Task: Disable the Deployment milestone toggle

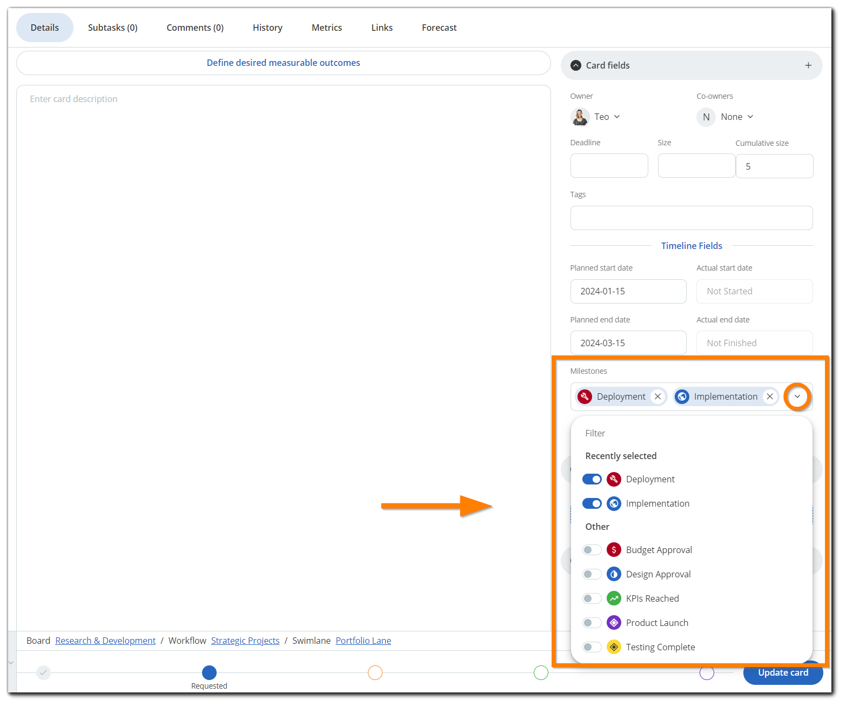Action: point(592,479)
